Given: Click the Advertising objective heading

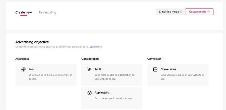Looking at the screenshot, I should (32, 42).
